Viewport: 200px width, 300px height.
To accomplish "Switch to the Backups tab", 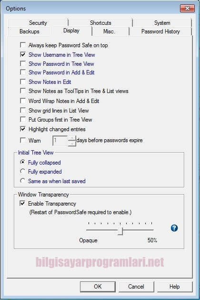I will pos(29,31).
